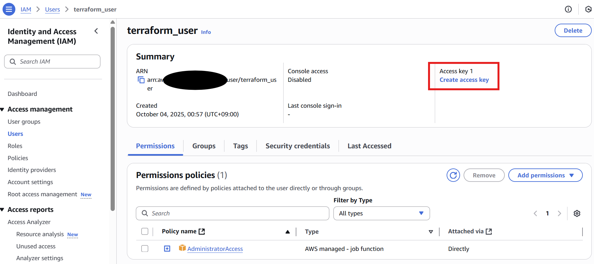Click the sidebar vertical scrollbar
This screenshot has height=264, width=594.
113,118
